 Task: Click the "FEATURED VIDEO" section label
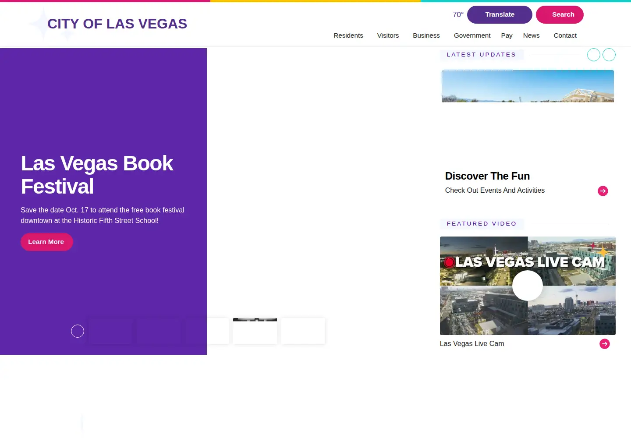click(x=482, y=224)
